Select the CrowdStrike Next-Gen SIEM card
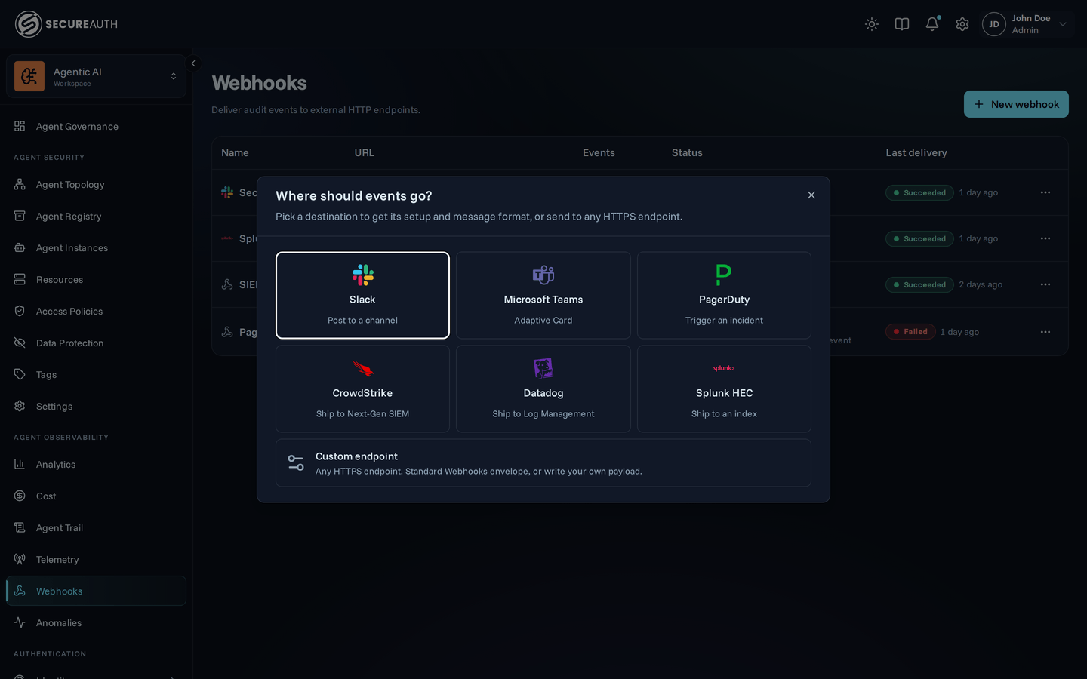The image size is (1087, 679). coord(362,389)
